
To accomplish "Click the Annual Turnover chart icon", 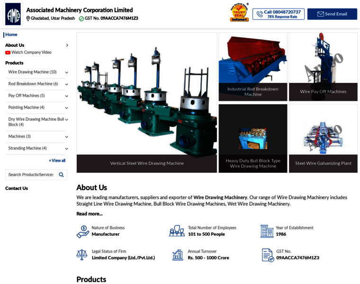I will pyautogui.click(x=178, y=255).
